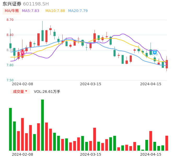Toggle the MA20 moving average line
This screenshot has height=158, width=179.
pos(78,11)
